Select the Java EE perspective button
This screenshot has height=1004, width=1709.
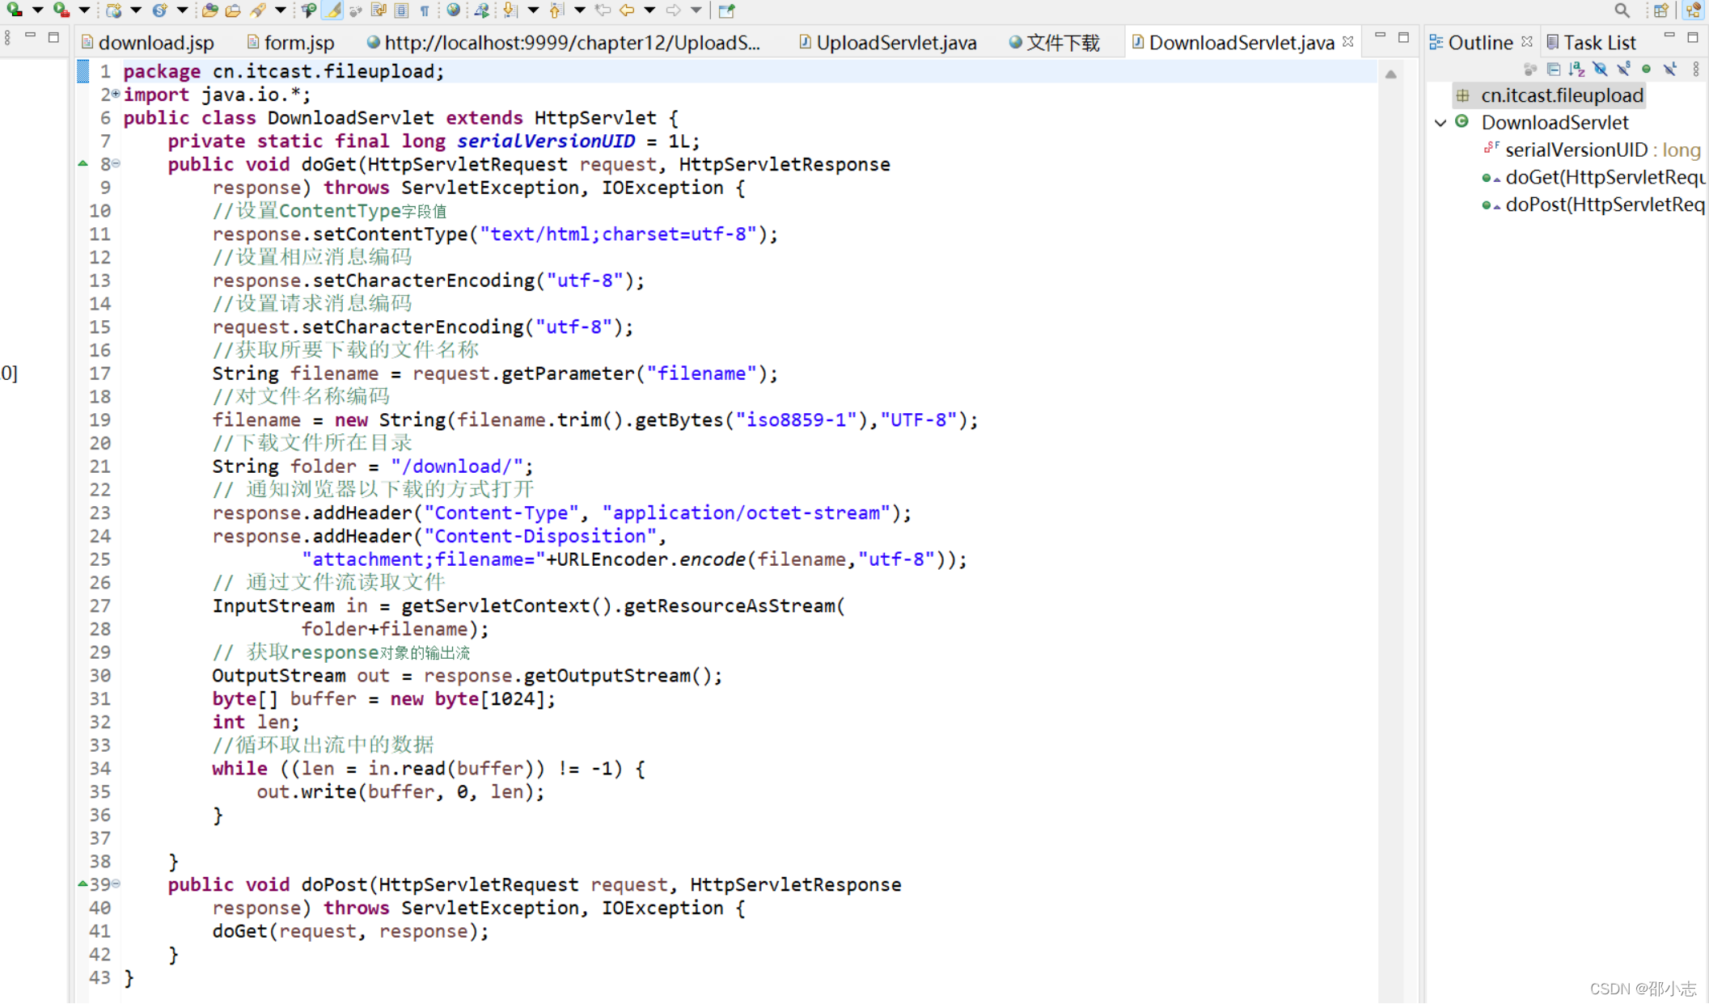point(1694,11)
